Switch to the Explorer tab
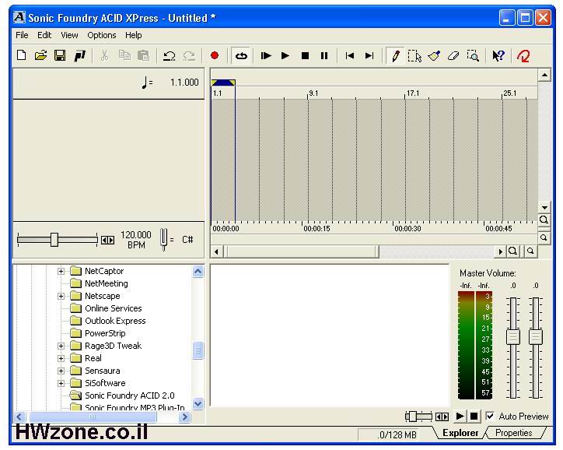 click(x=460, y=433)
